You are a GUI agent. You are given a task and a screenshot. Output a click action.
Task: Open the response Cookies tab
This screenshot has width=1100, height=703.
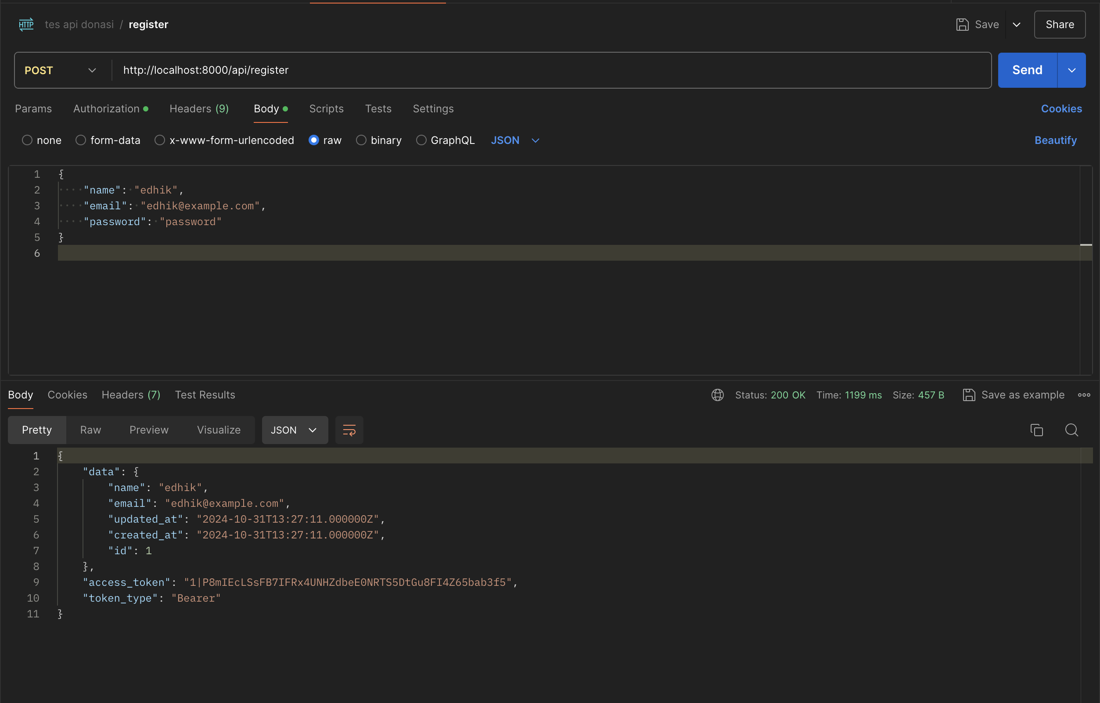(x=67, y=395)
